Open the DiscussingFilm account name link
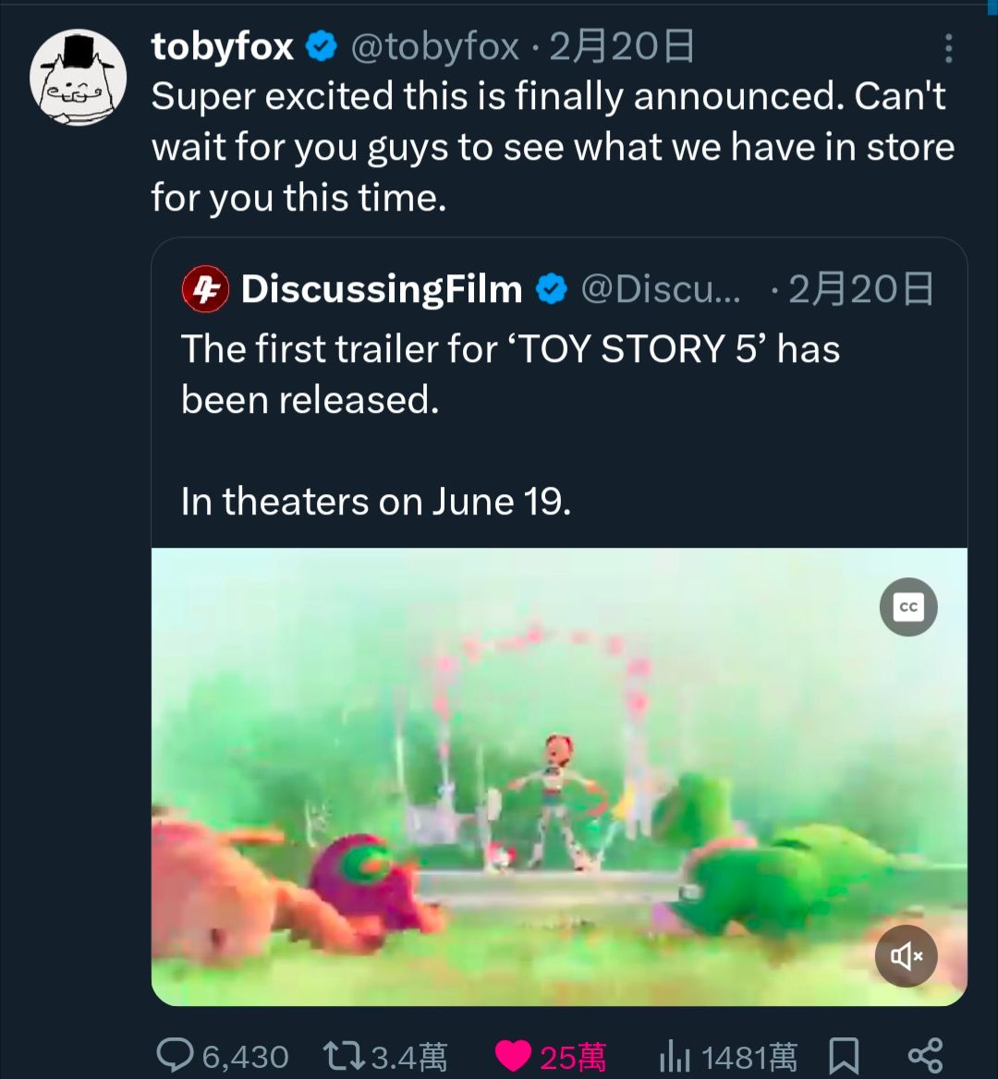Screen dimensions: 998x1079 (381, 289)
